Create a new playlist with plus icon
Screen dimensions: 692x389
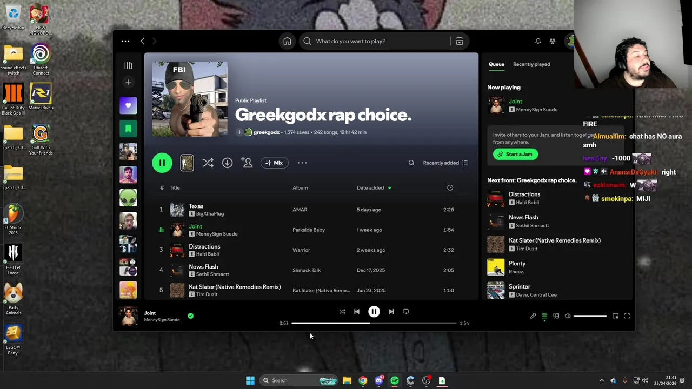128,82
